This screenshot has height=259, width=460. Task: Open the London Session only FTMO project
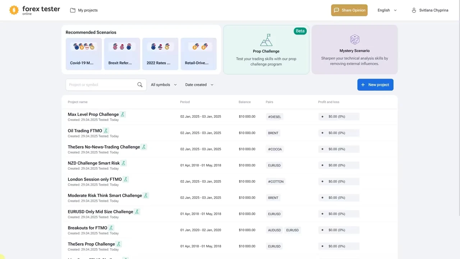95,180
